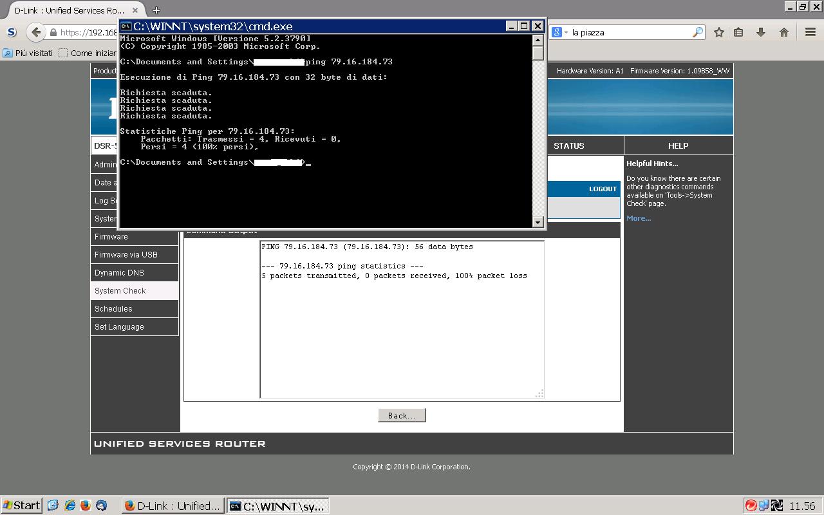Click cmd window scrollbar up arrow
Viewport: 824px width, 515px height.
coord(538,40)
